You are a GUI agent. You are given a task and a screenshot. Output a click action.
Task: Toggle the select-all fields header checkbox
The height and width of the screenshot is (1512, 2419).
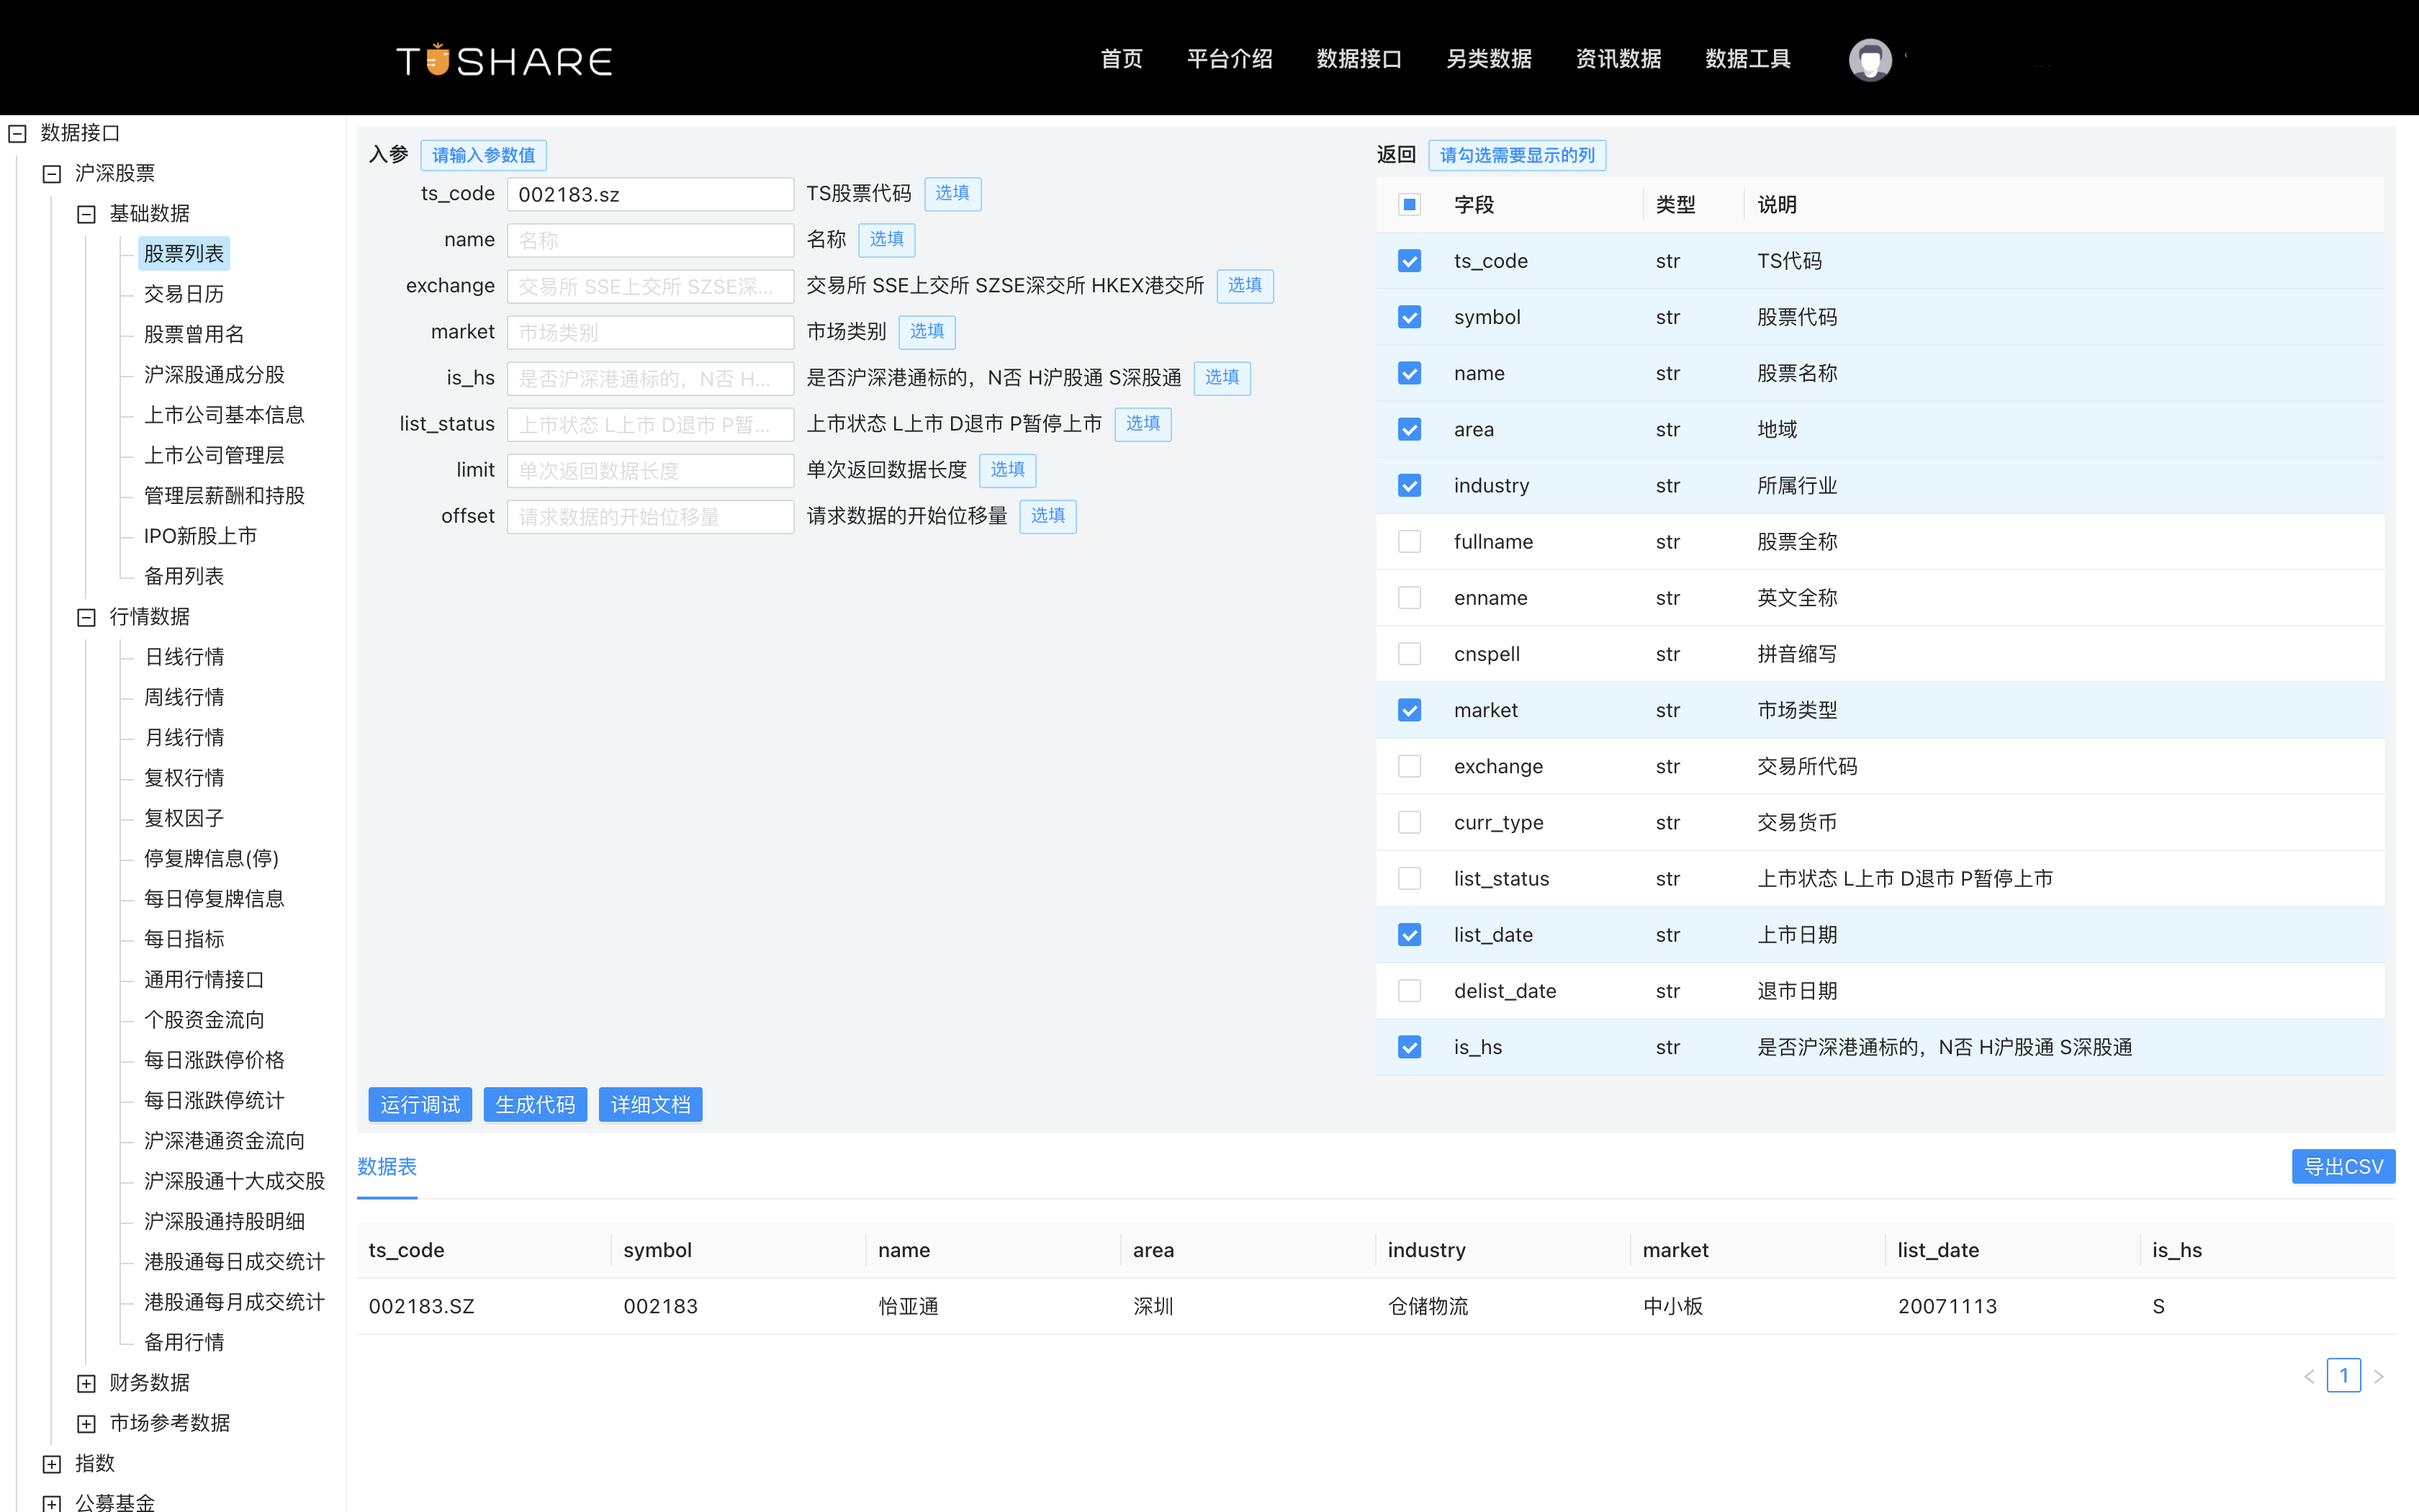click(x=1410, y=204)
